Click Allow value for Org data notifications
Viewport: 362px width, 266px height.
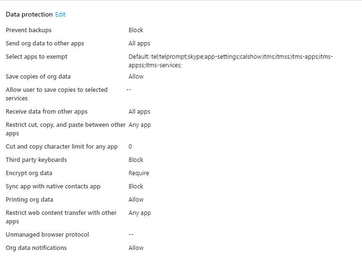(x=136, y=248)
